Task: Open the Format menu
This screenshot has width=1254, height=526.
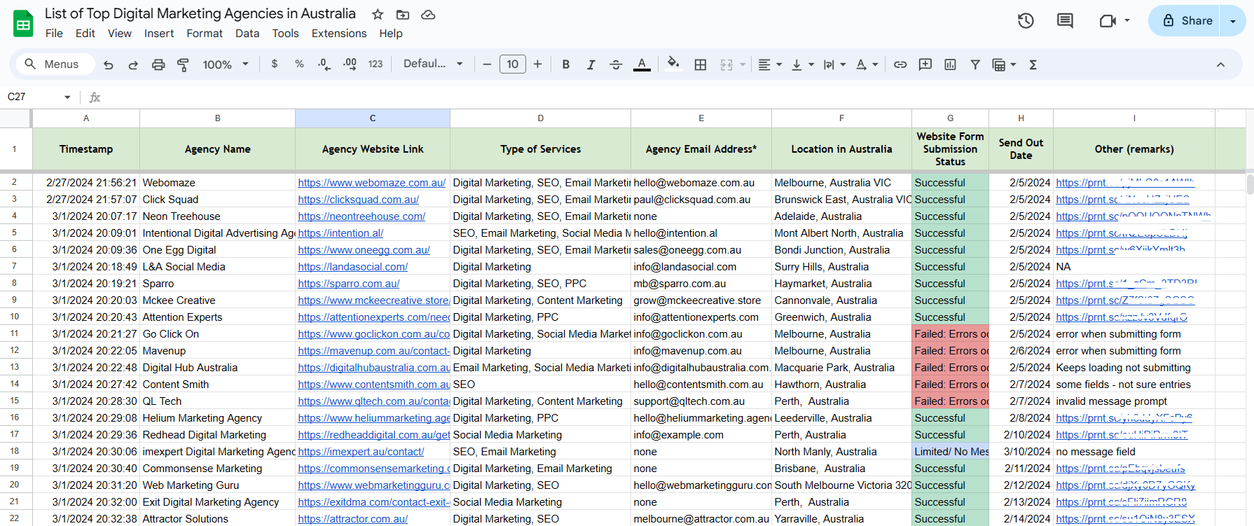Action: click(205, 34)
